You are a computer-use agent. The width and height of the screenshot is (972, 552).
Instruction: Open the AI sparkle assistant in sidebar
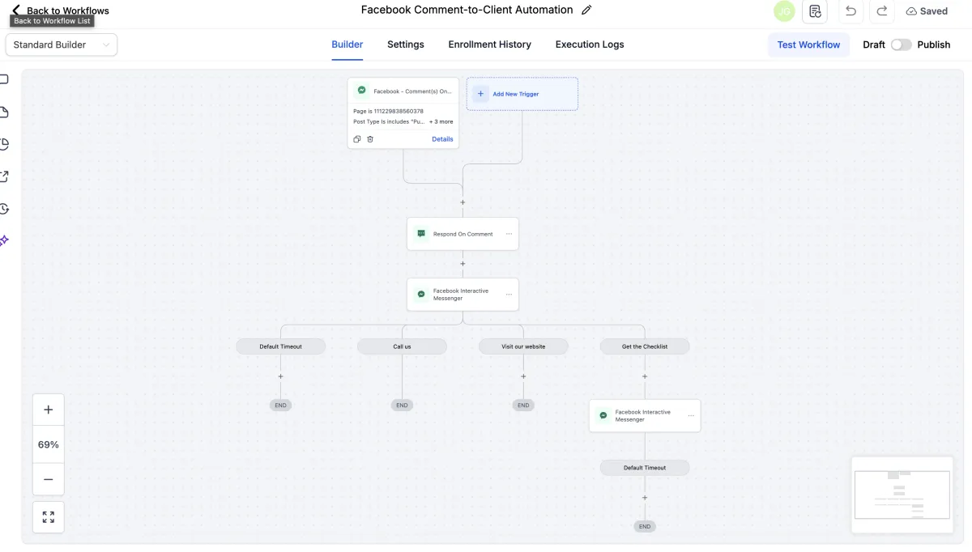click(4, 240)
